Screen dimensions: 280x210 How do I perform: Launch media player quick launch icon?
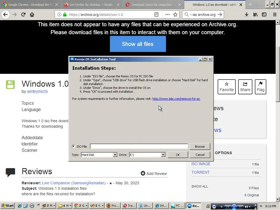(32, 206)
